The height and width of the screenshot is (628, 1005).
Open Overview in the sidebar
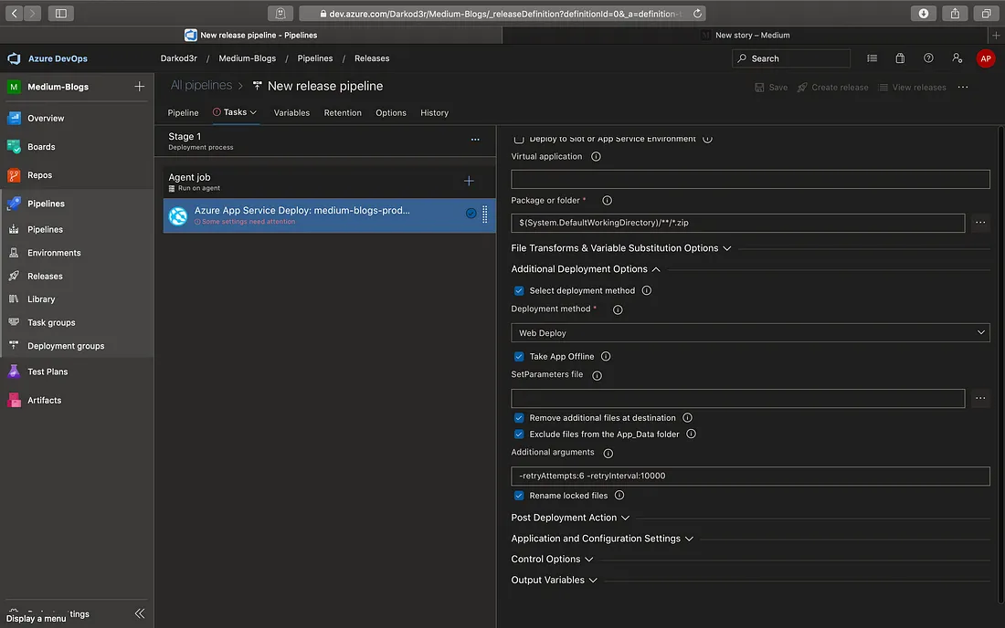click(x=46, y=119)
